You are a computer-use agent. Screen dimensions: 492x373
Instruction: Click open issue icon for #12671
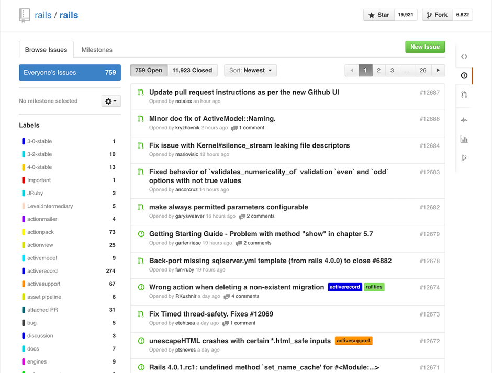(141, 367)
